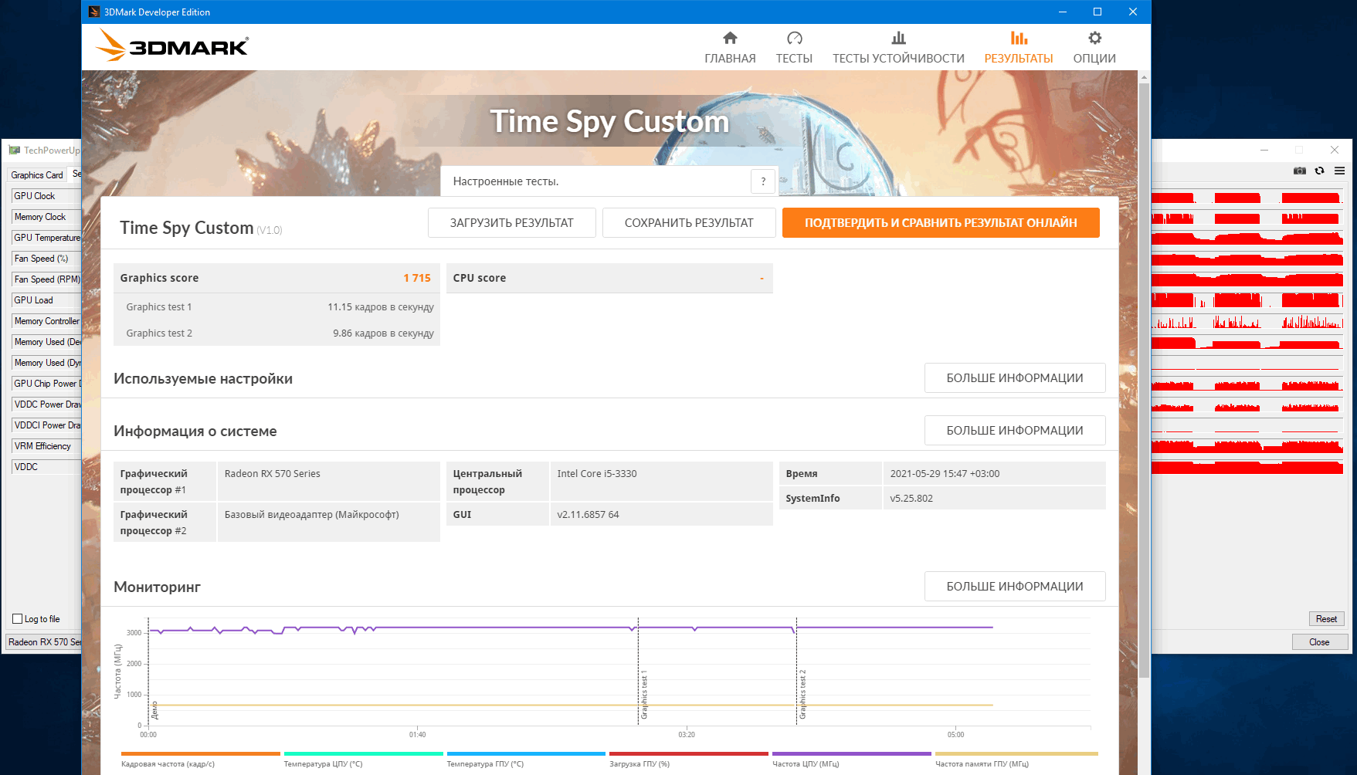Click the Memory Controller sensor label

46,321
